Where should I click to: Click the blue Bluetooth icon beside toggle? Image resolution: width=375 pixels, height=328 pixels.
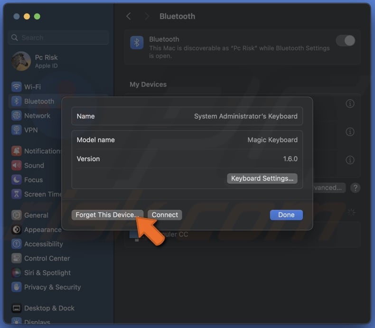pos(137,43)
